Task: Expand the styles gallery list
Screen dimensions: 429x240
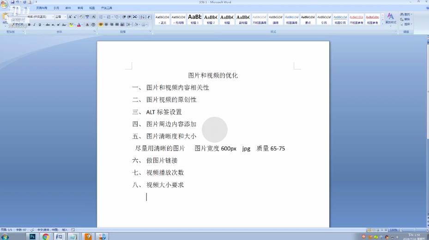Action: tap(382, 23)
